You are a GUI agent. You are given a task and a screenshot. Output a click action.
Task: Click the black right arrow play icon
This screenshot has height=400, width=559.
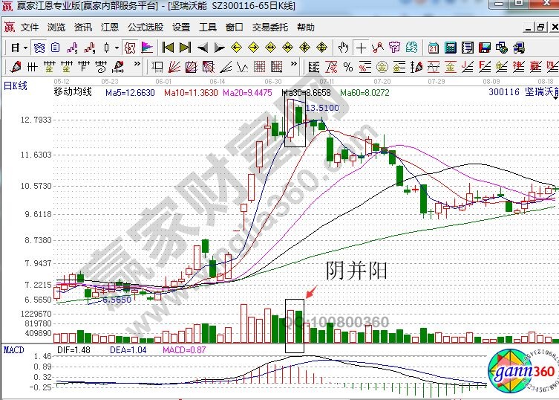tap(220, 48)
